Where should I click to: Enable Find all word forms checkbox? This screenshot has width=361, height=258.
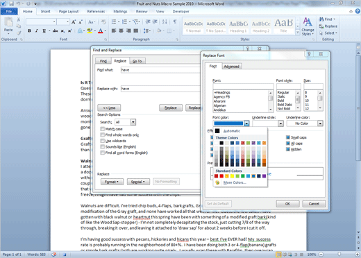102,153
